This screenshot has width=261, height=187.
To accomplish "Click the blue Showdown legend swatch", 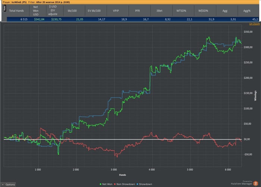I will coord(138,184).
